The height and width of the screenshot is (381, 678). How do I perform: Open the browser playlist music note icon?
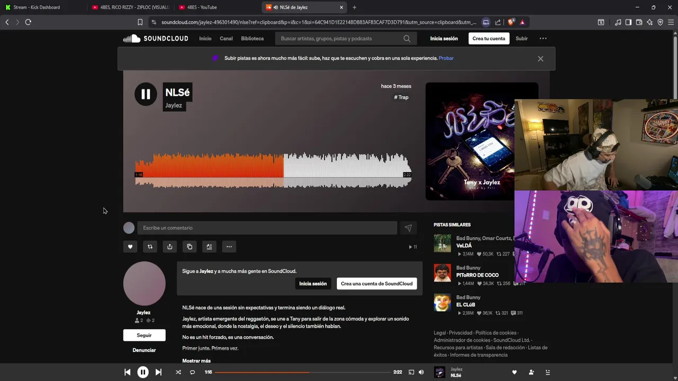618,22
